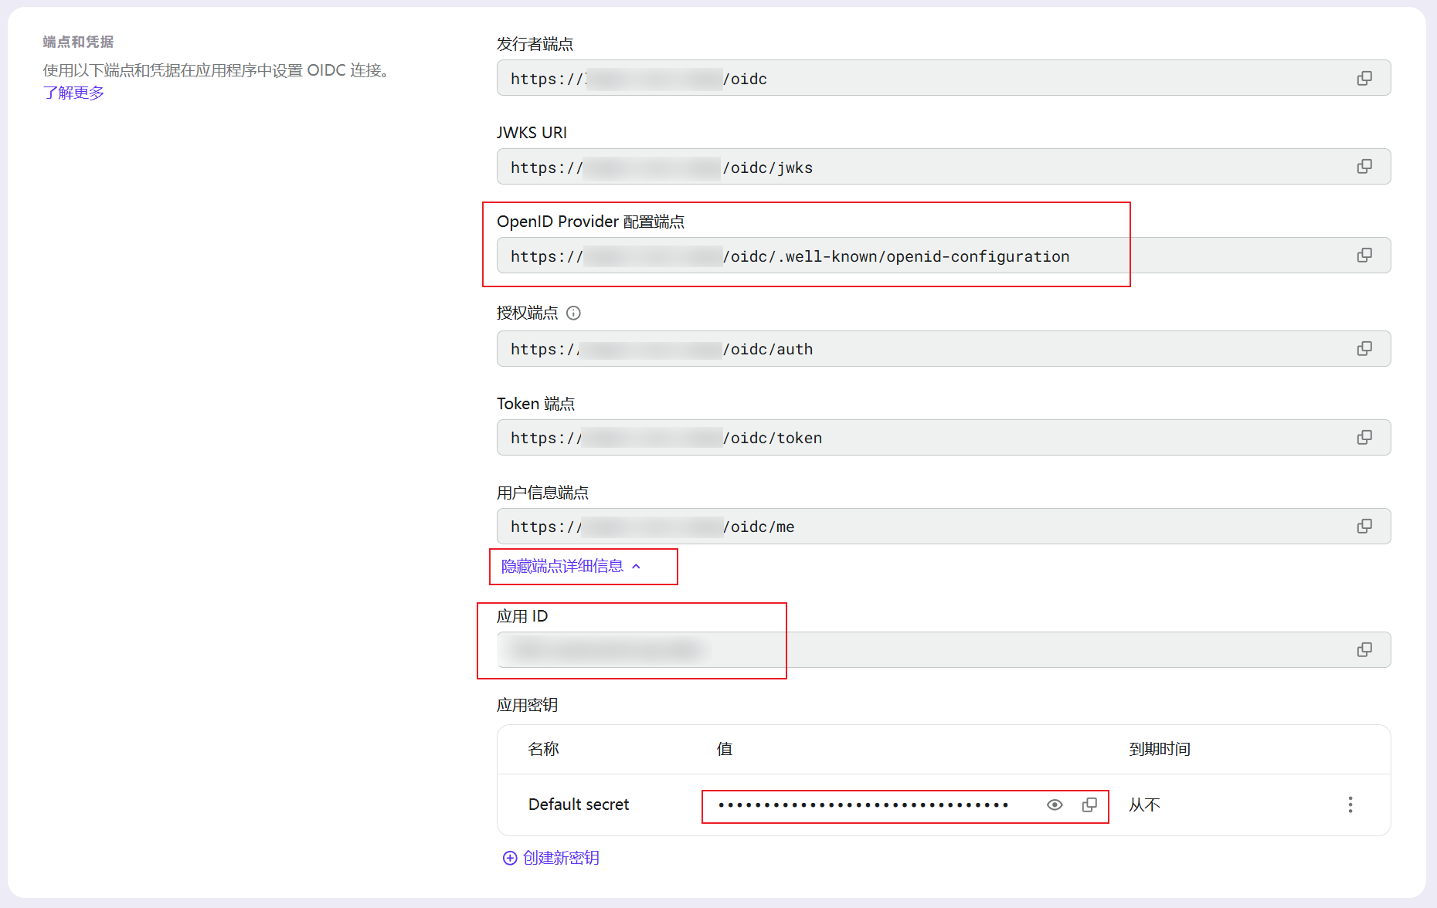Click the Default secret name cell
The image size is (1437, 908).
(579, 805)
